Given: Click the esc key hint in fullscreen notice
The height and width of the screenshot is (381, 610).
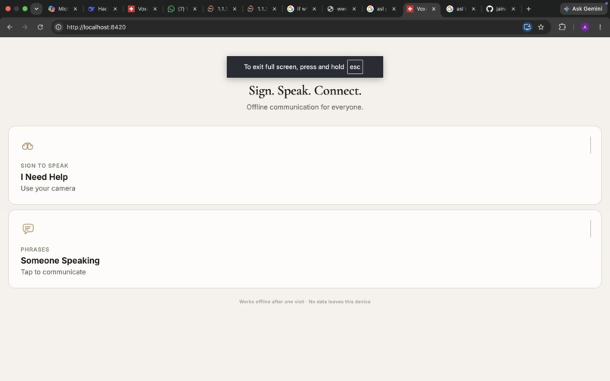Looking at the screenshot, I should pyautogui.click(x=355, y=67).
